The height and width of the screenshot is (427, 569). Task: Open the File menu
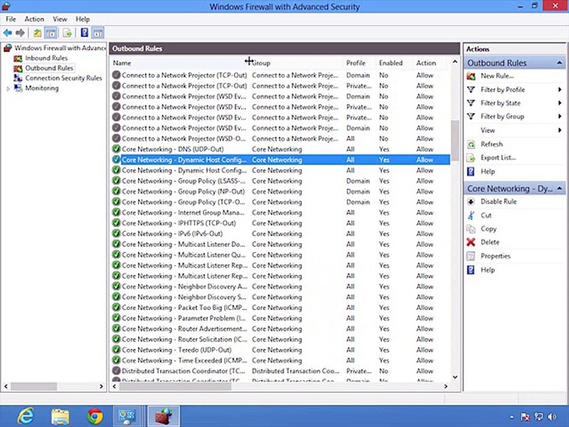(x=11, y=19)
